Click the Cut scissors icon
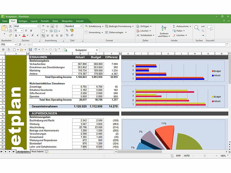Viewport: 231px width, 173px height. pyautogui.click(x=10, y=26)
